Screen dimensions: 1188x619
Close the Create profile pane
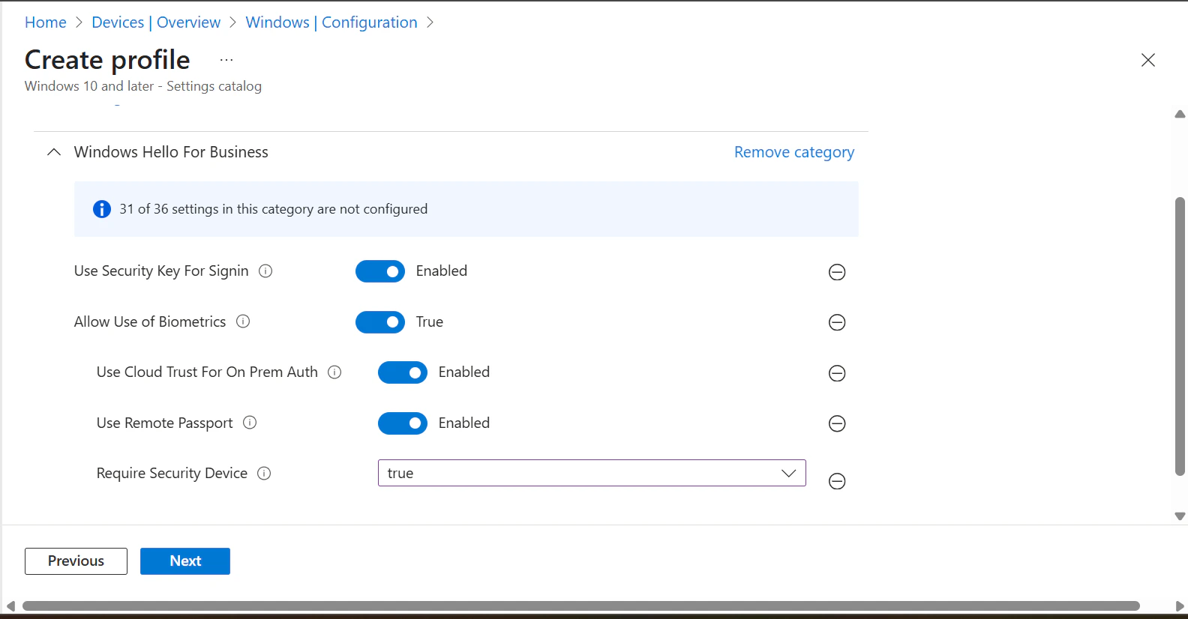click(1147, 60)
